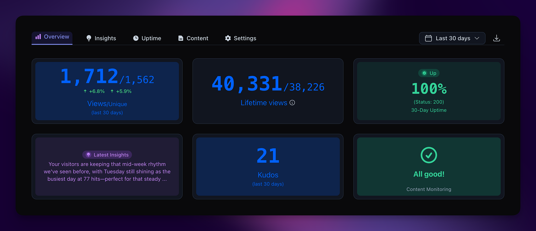Click the Up status badge
This screenshot has width=536, height=231.
point(429,73)
